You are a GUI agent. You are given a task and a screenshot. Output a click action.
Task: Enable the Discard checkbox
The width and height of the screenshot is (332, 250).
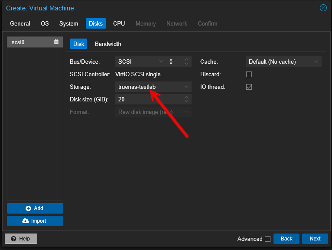coord(249,74)
